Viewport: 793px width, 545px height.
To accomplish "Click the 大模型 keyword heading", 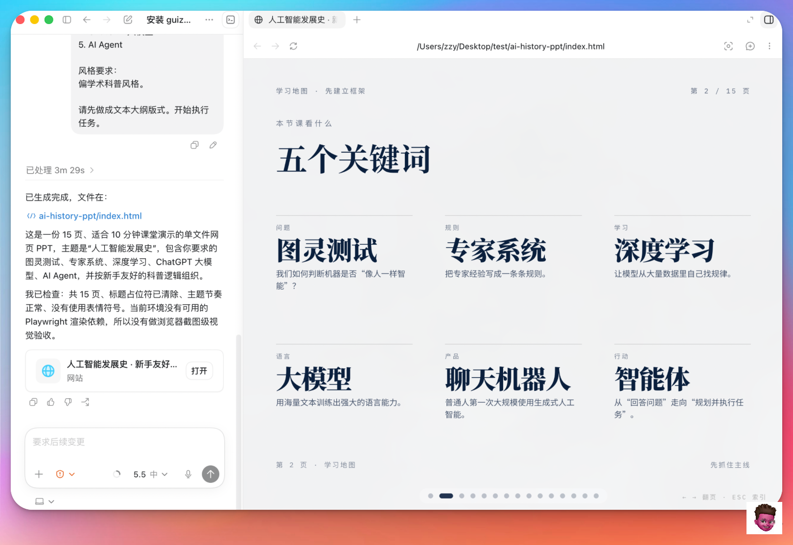I will tap(314, 379).
